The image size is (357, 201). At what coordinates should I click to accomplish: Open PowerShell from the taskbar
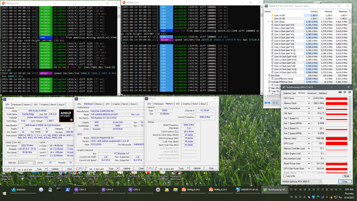point(68,190)
